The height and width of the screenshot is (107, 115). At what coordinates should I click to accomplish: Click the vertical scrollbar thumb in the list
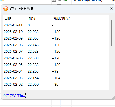point(112,33)
